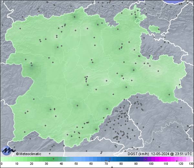This screenshot has width=194, height=168.
Task: Click the light green color above 10
Action: point(17,159)
